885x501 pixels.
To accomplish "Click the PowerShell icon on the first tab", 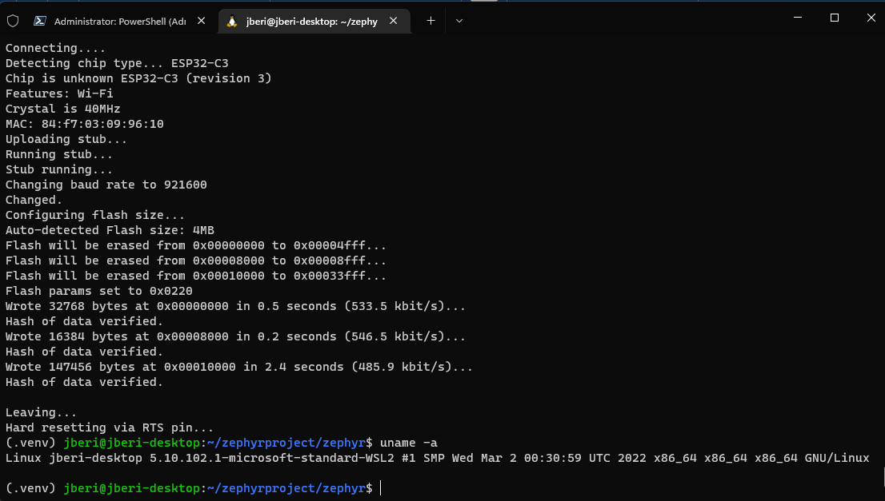I will (x=39, y=21).
